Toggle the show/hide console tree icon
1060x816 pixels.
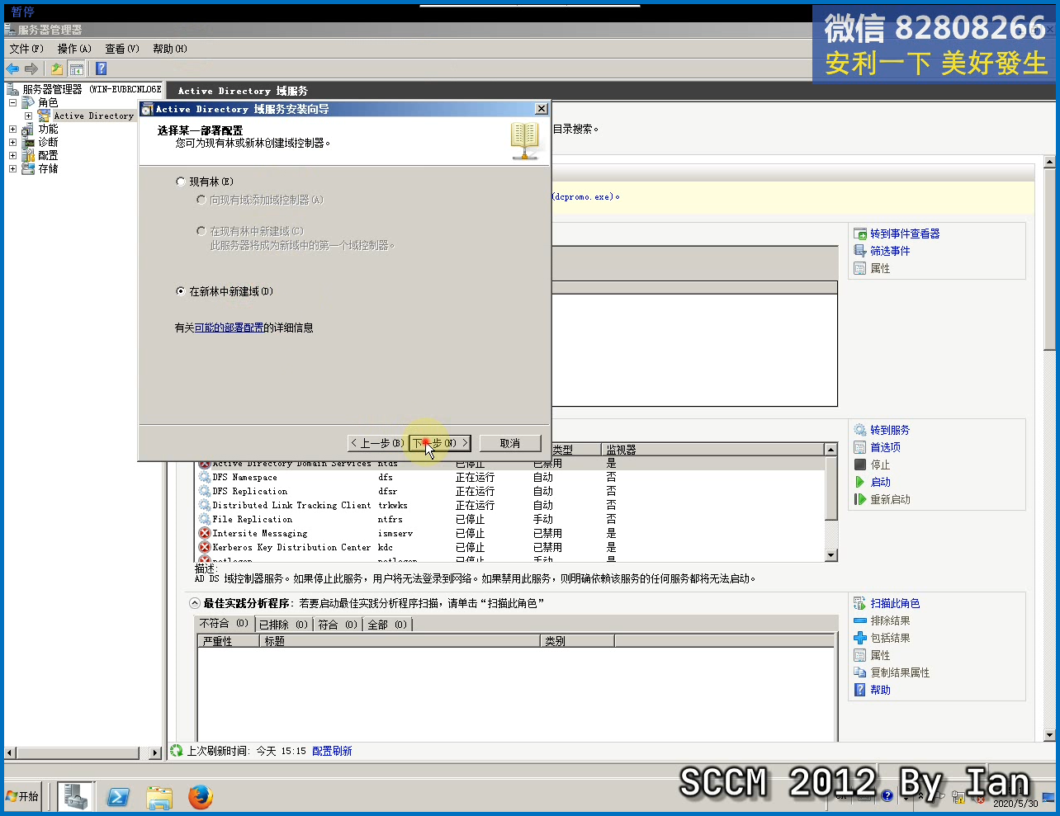point(77,68)
